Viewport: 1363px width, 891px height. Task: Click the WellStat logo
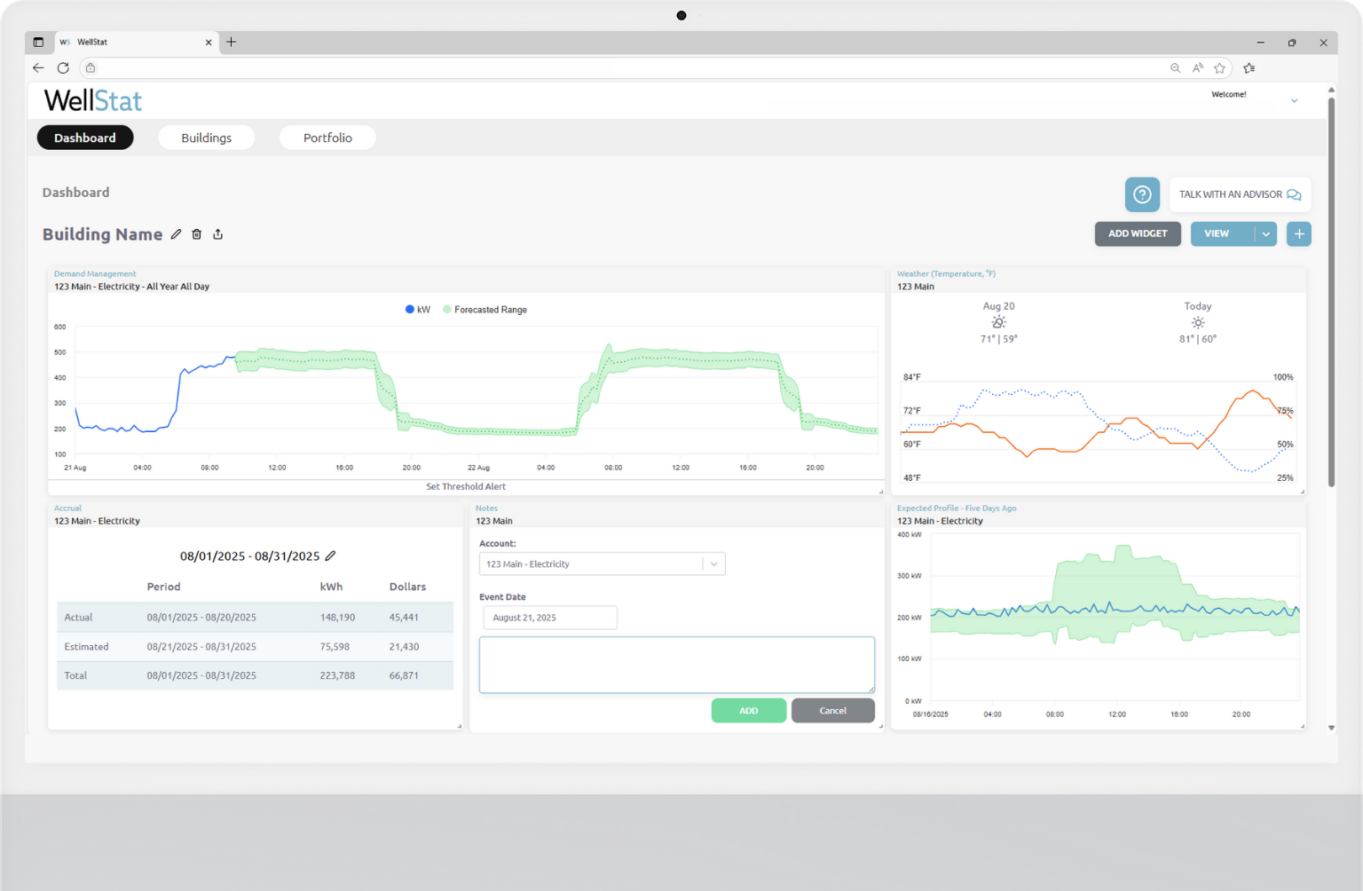tap(93, 101)
